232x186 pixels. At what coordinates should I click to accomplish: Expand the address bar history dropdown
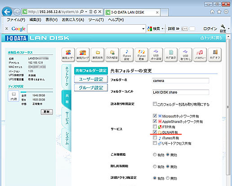tap(86, 12)
